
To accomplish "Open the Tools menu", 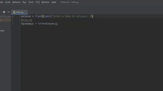I will (31, 2).
